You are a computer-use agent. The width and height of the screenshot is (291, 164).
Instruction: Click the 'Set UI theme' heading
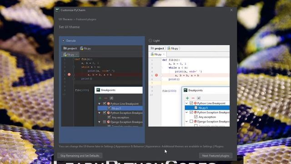coord(69,27)
